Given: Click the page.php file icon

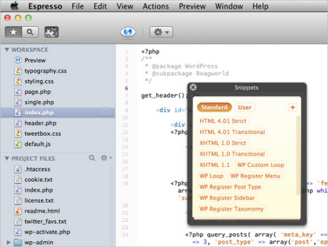Looking at the screenshot, I should click(18, 91).
